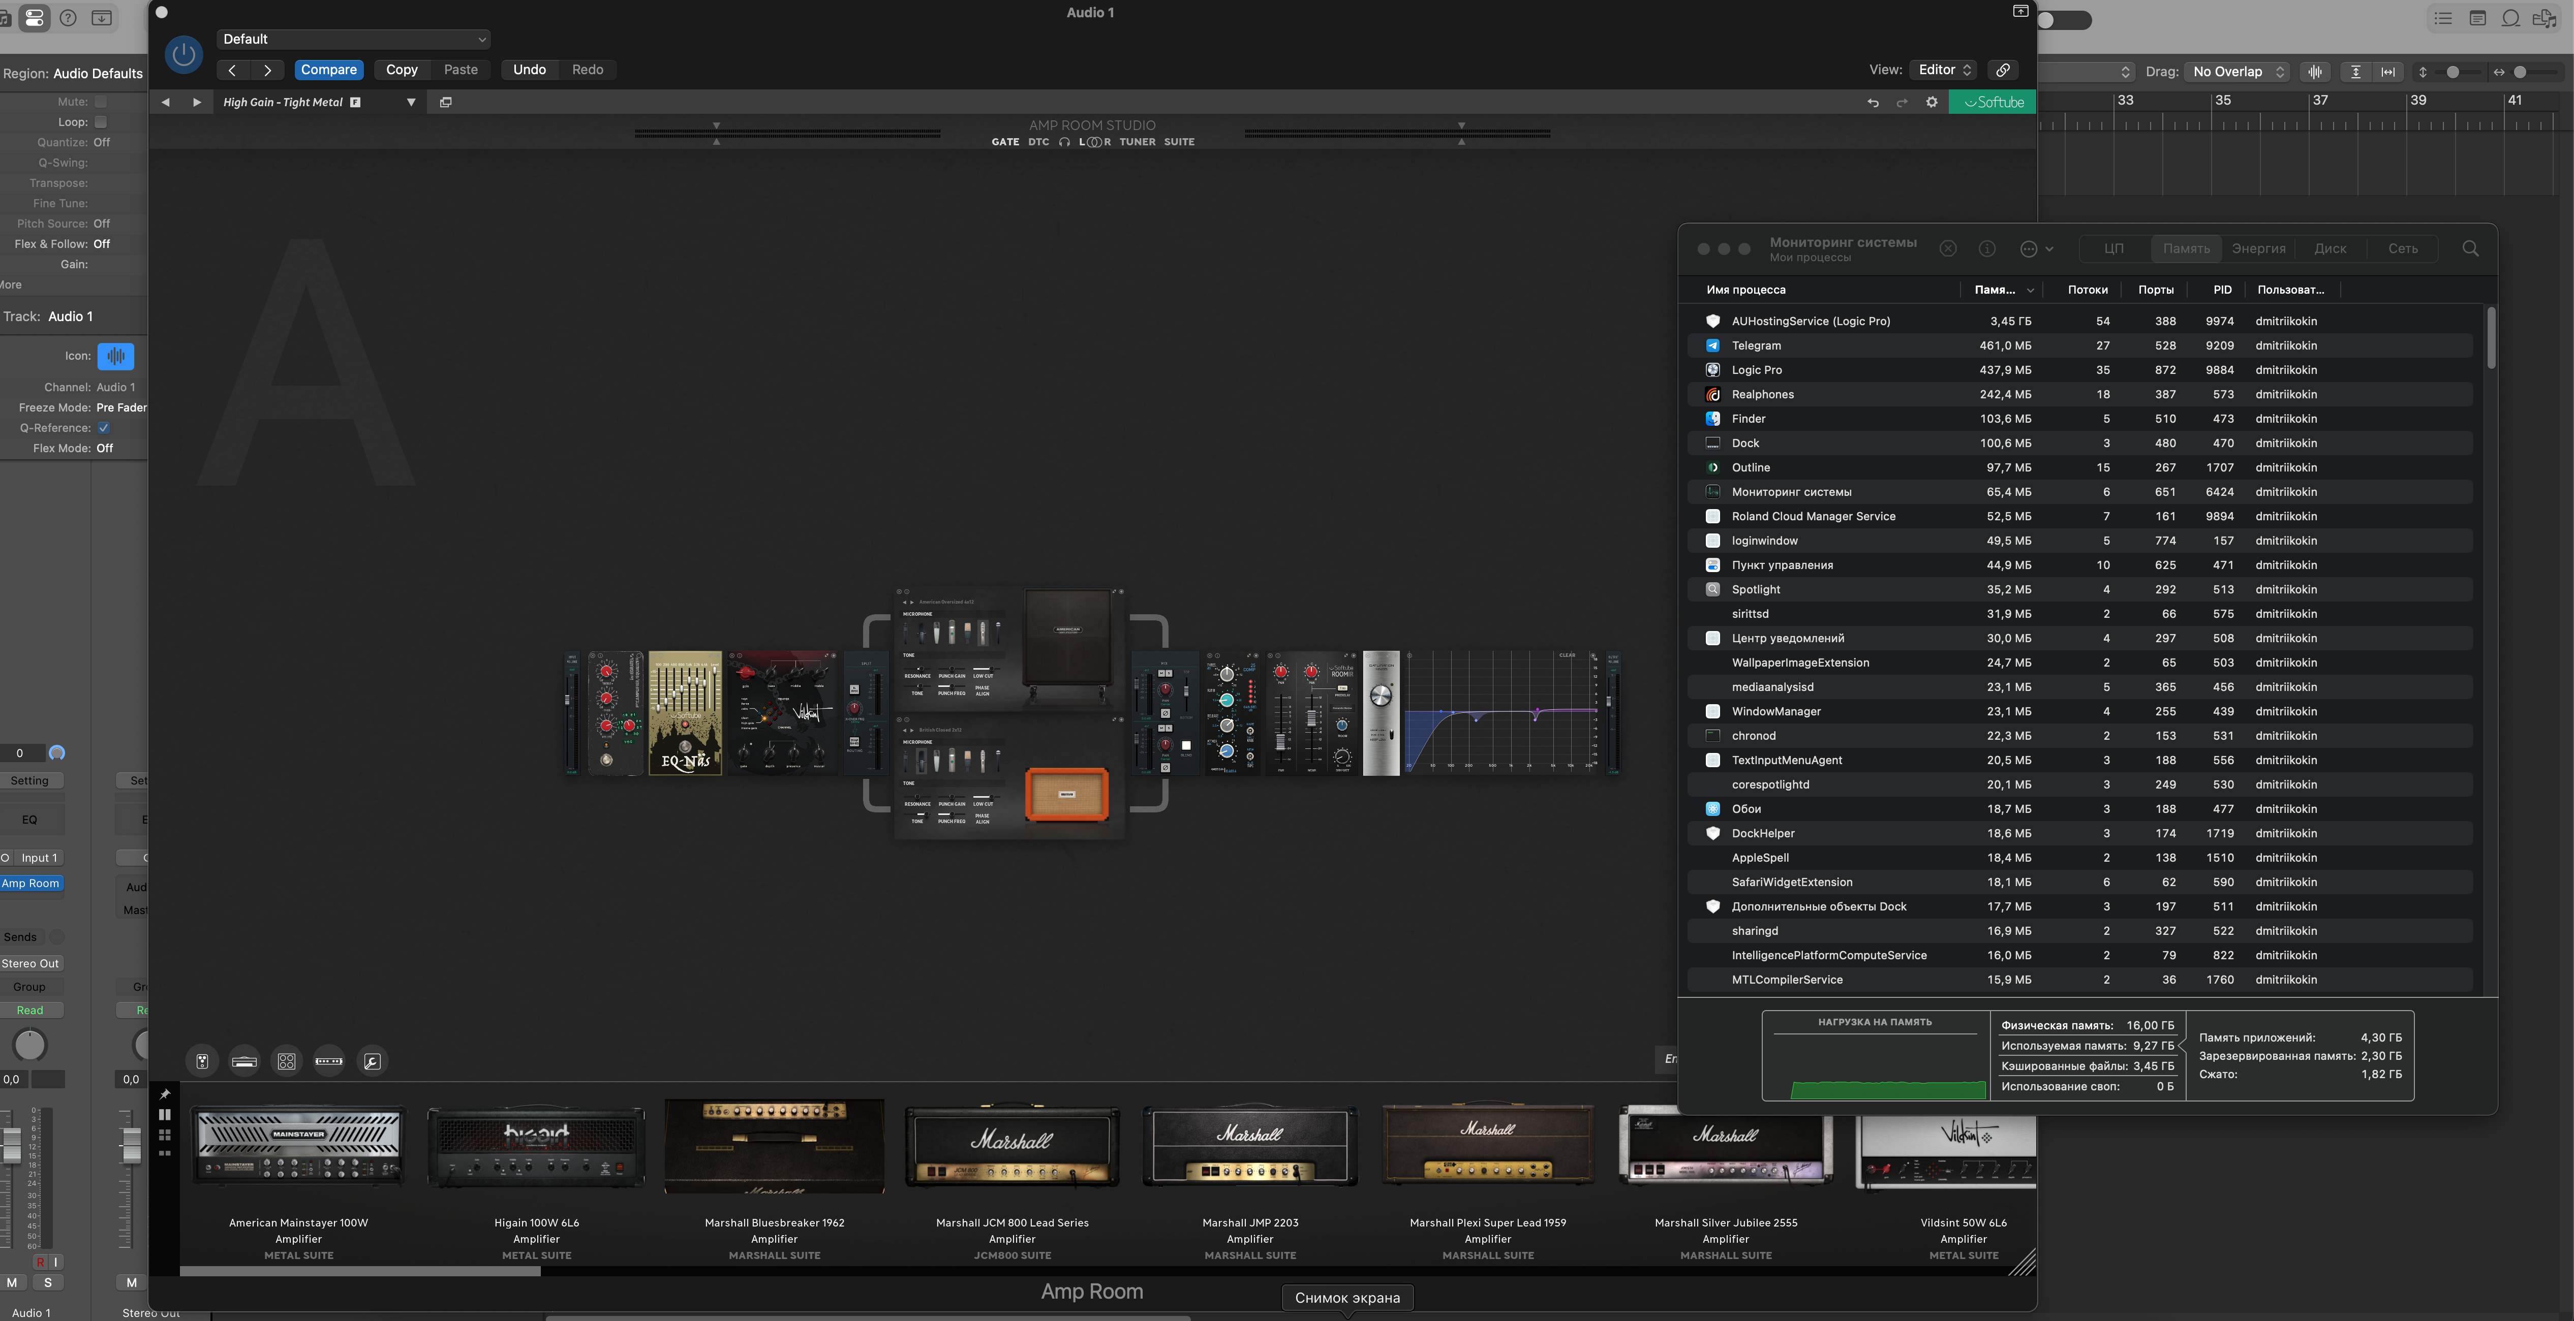
Task: Show cabinets category in module browser
Action: point(287,1061)
